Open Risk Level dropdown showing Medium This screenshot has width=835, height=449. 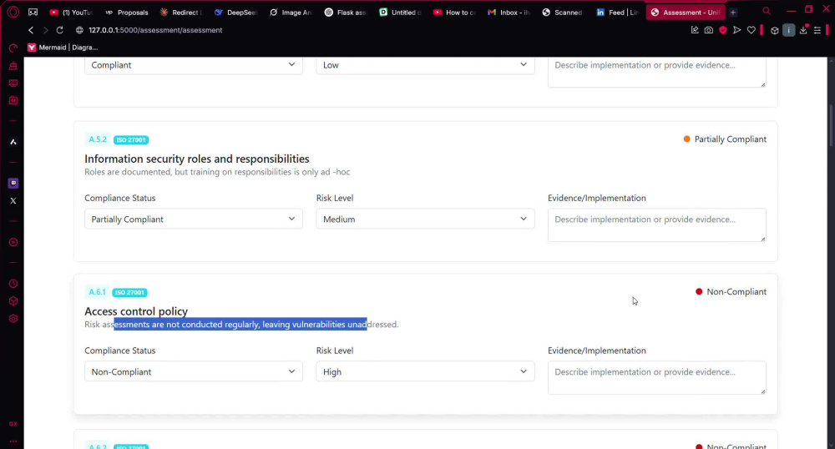(425, 219)
